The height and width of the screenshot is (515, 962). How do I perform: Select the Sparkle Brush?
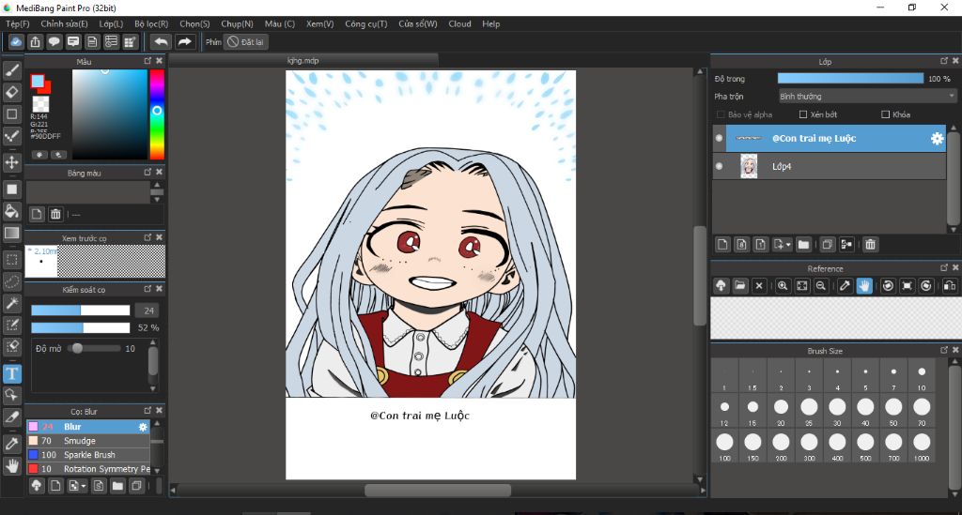point(87,455)
